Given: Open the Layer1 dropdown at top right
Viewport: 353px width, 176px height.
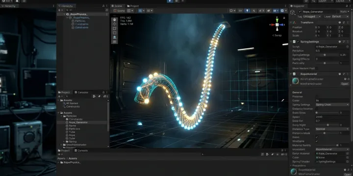Looking at the screenshot, I should tap(326, 1).
